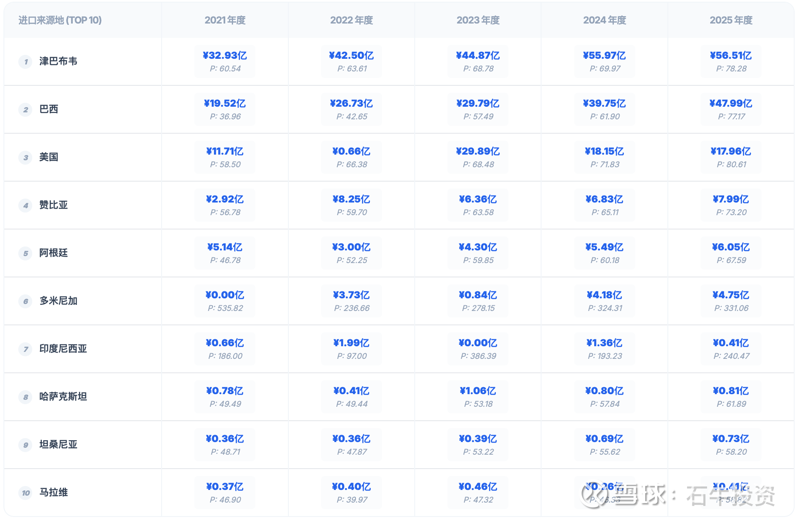Click the rank 2 badge beside 巴西
The image size is (799, 520).
click(26, 110)
